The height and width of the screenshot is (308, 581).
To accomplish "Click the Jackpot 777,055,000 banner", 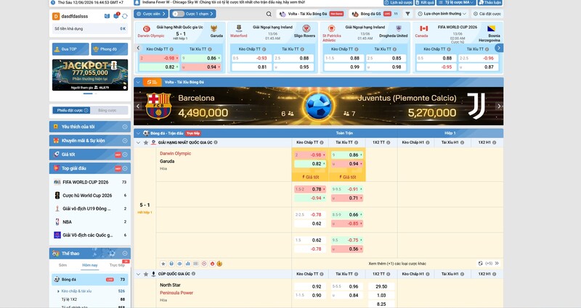I will tap(90, 75).
